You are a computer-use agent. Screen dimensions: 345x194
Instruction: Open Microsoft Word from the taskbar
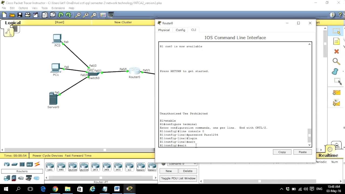coord(117,189)
